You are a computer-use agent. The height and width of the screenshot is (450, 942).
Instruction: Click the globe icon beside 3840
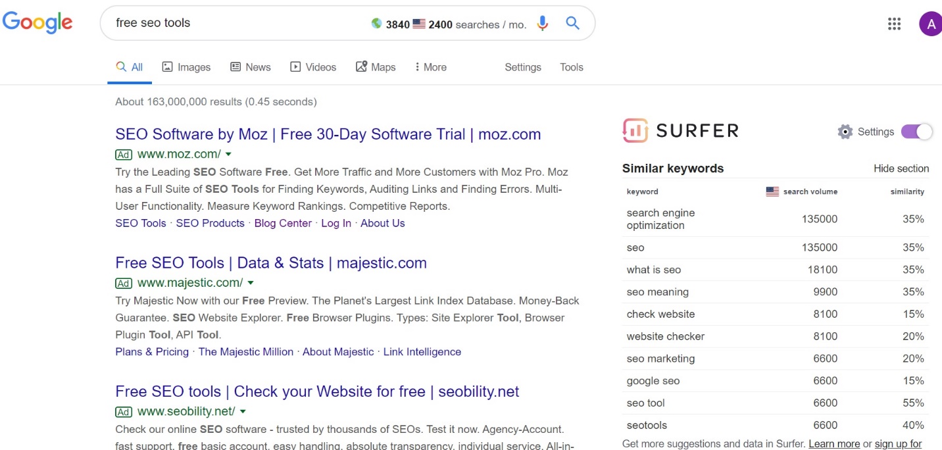point(376,24)
